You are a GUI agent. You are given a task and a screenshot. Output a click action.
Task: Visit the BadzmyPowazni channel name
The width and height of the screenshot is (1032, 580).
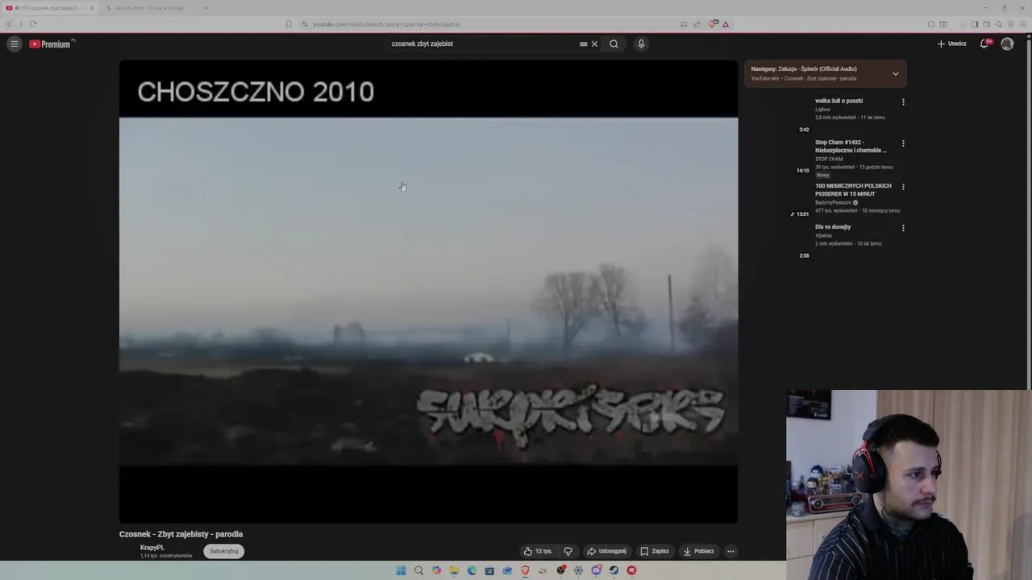click(x=834, y=202)
